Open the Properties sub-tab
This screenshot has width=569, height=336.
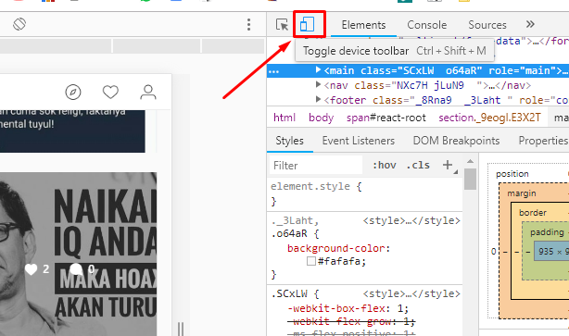click(543, 141)
